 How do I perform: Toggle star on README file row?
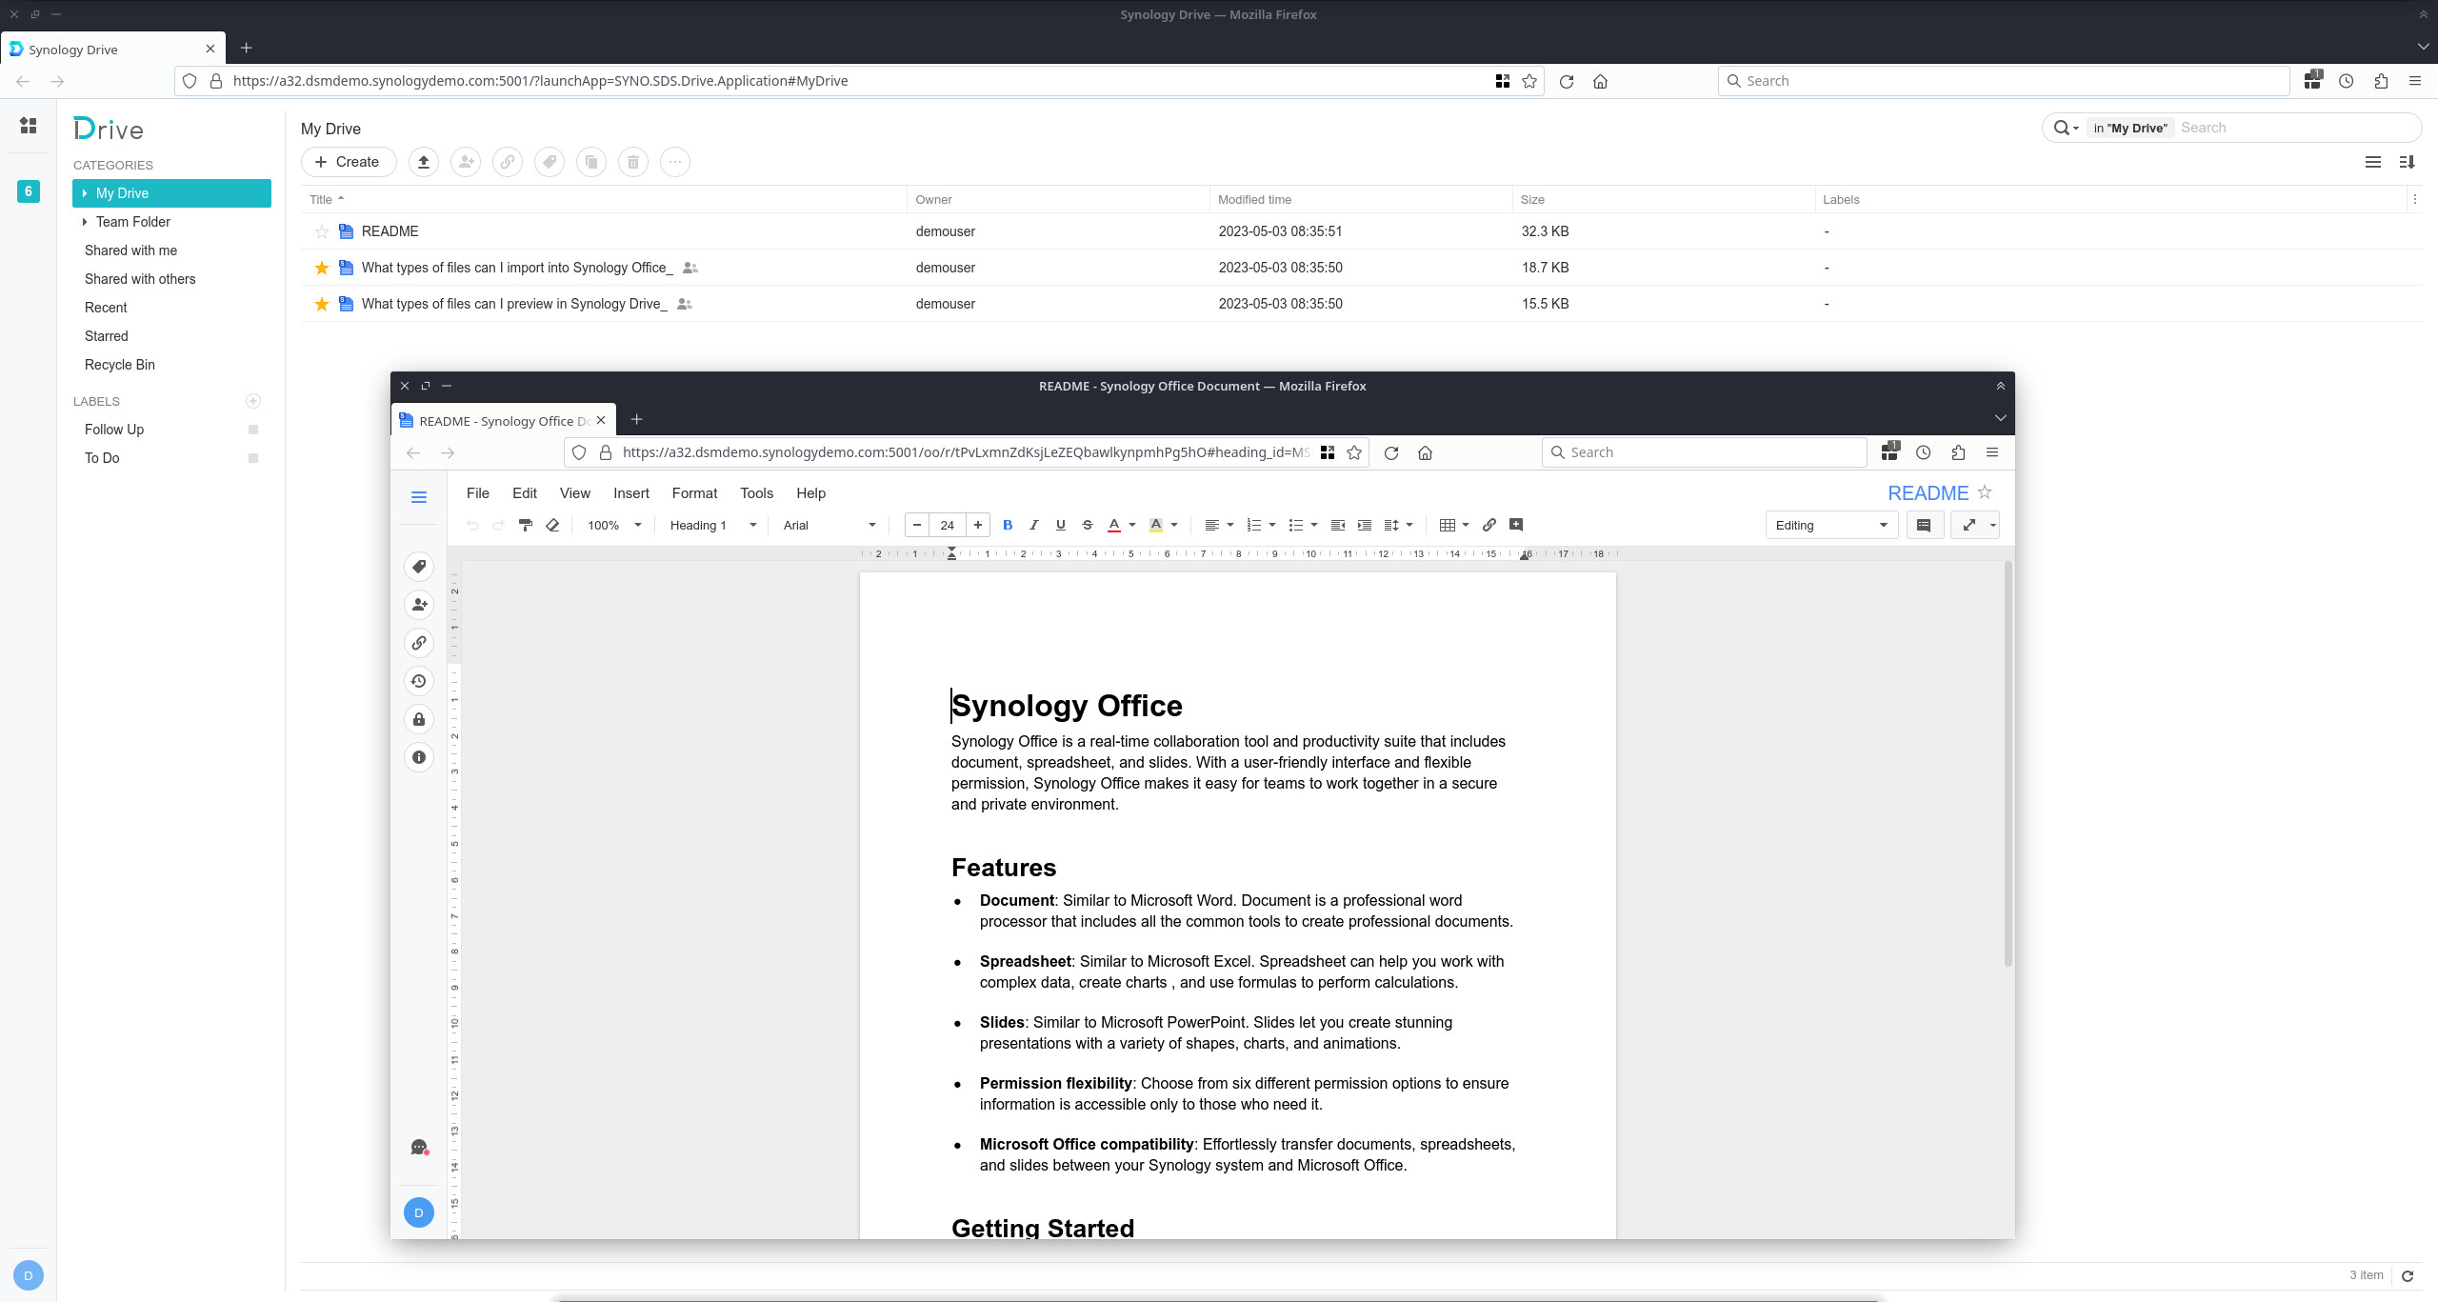click(322, 231)
